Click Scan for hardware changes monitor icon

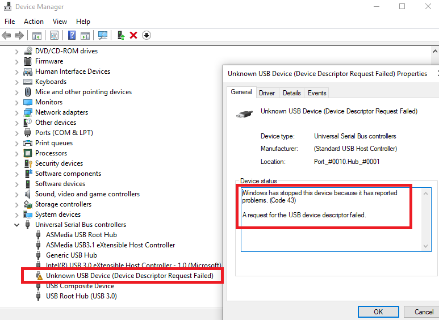pyautogui.click(x=103, y=35)
